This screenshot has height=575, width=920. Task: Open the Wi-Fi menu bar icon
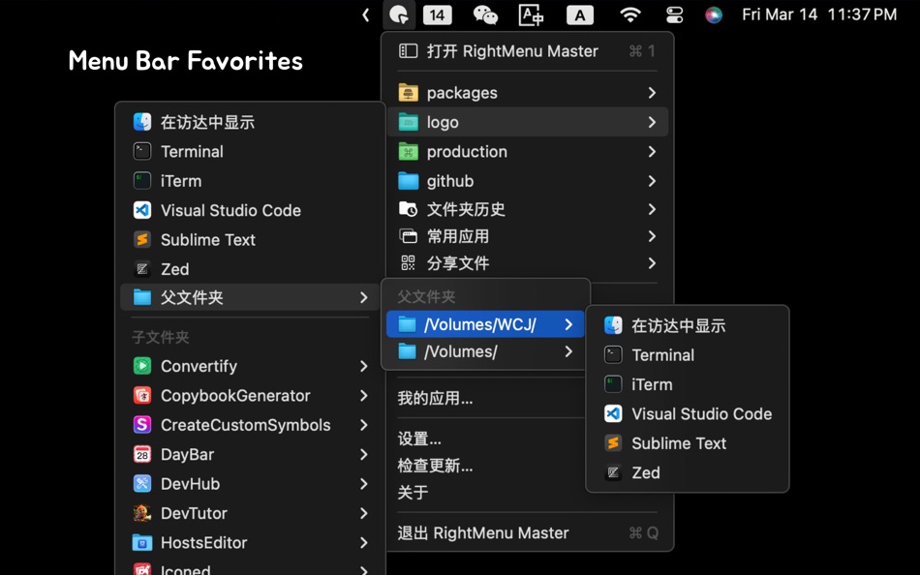630,15
